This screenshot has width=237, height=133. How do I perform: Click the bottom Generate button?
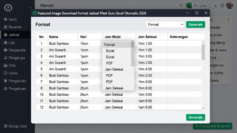coord(196,117)
